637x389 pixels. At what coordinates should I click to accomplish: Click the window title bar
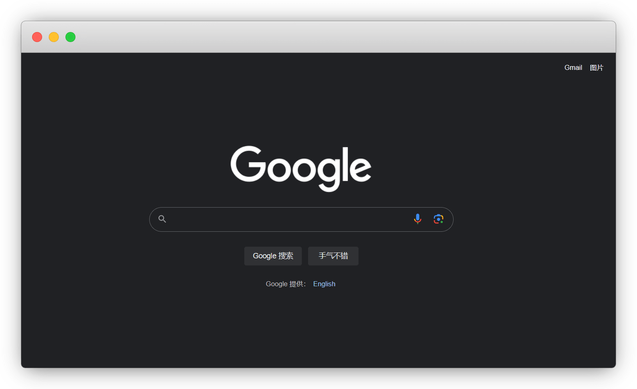(317, 37)
